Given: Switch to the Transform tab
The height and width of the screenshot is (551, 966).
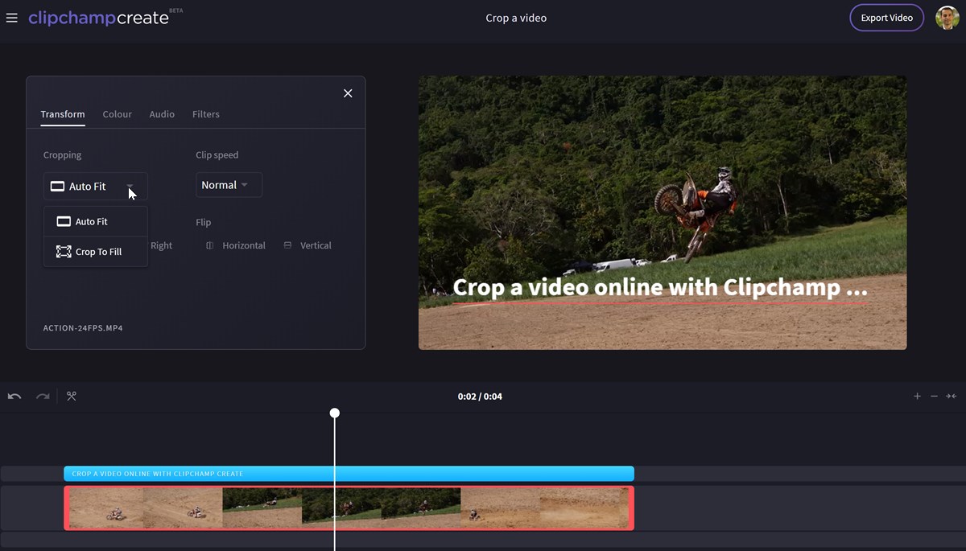Looking at the screenshot, I should click(63, 114).
